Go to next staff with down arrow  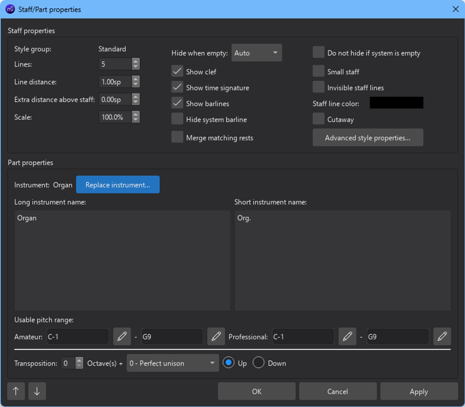[x=37, y=391]
